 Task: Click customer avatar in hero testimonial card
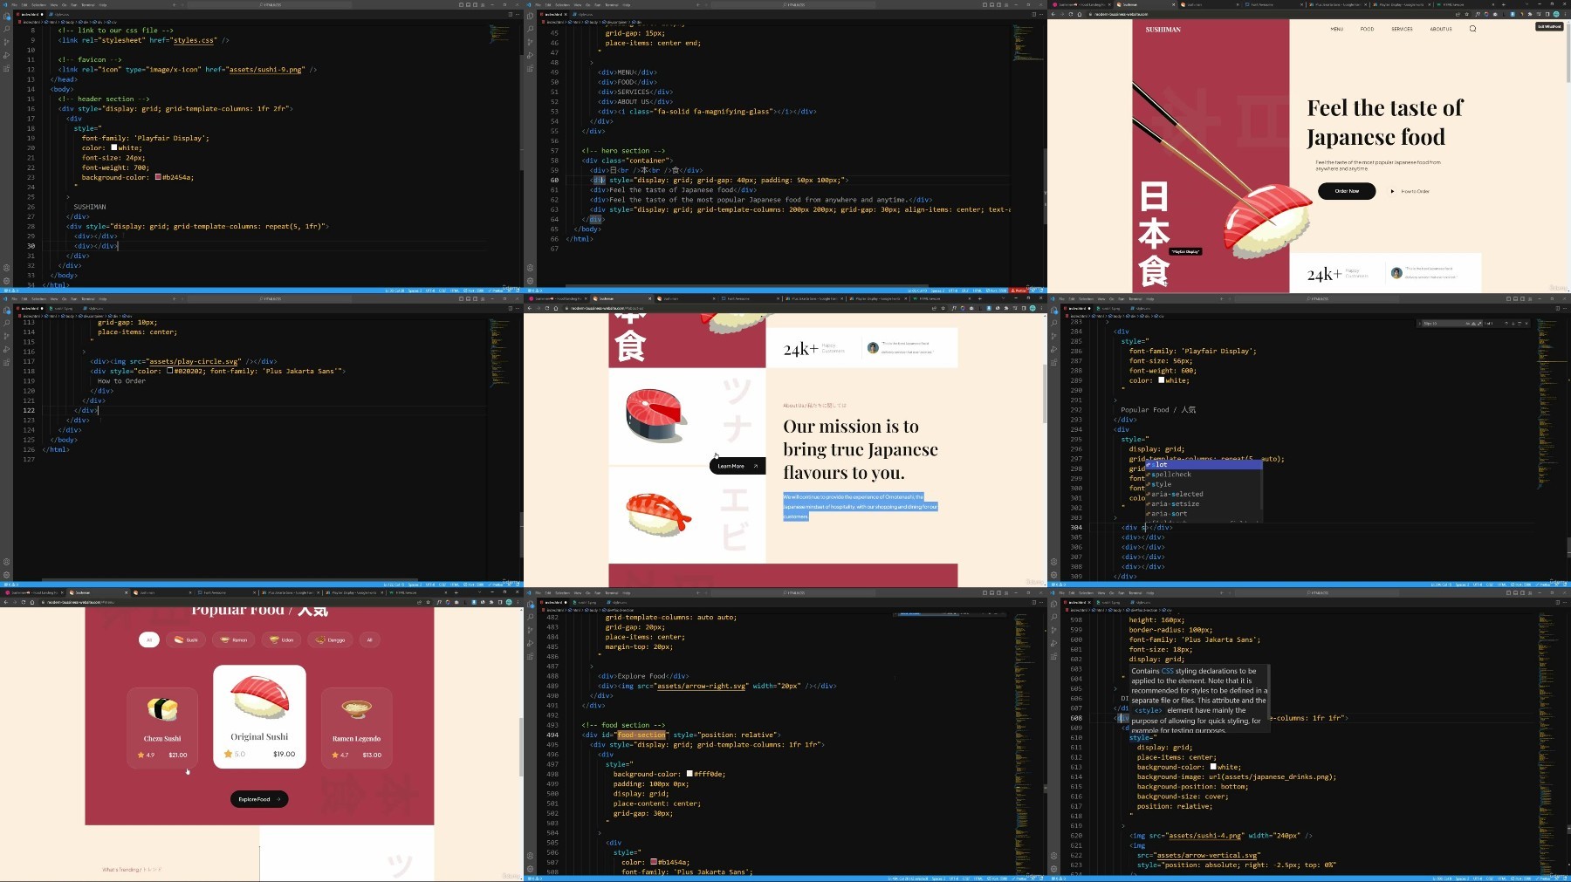(1396, 273)
